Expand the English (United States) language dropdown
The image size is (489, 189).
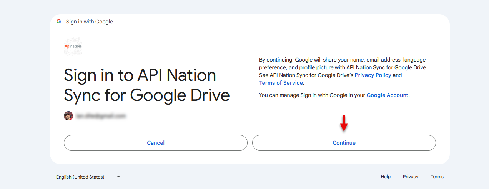[88, 177]
